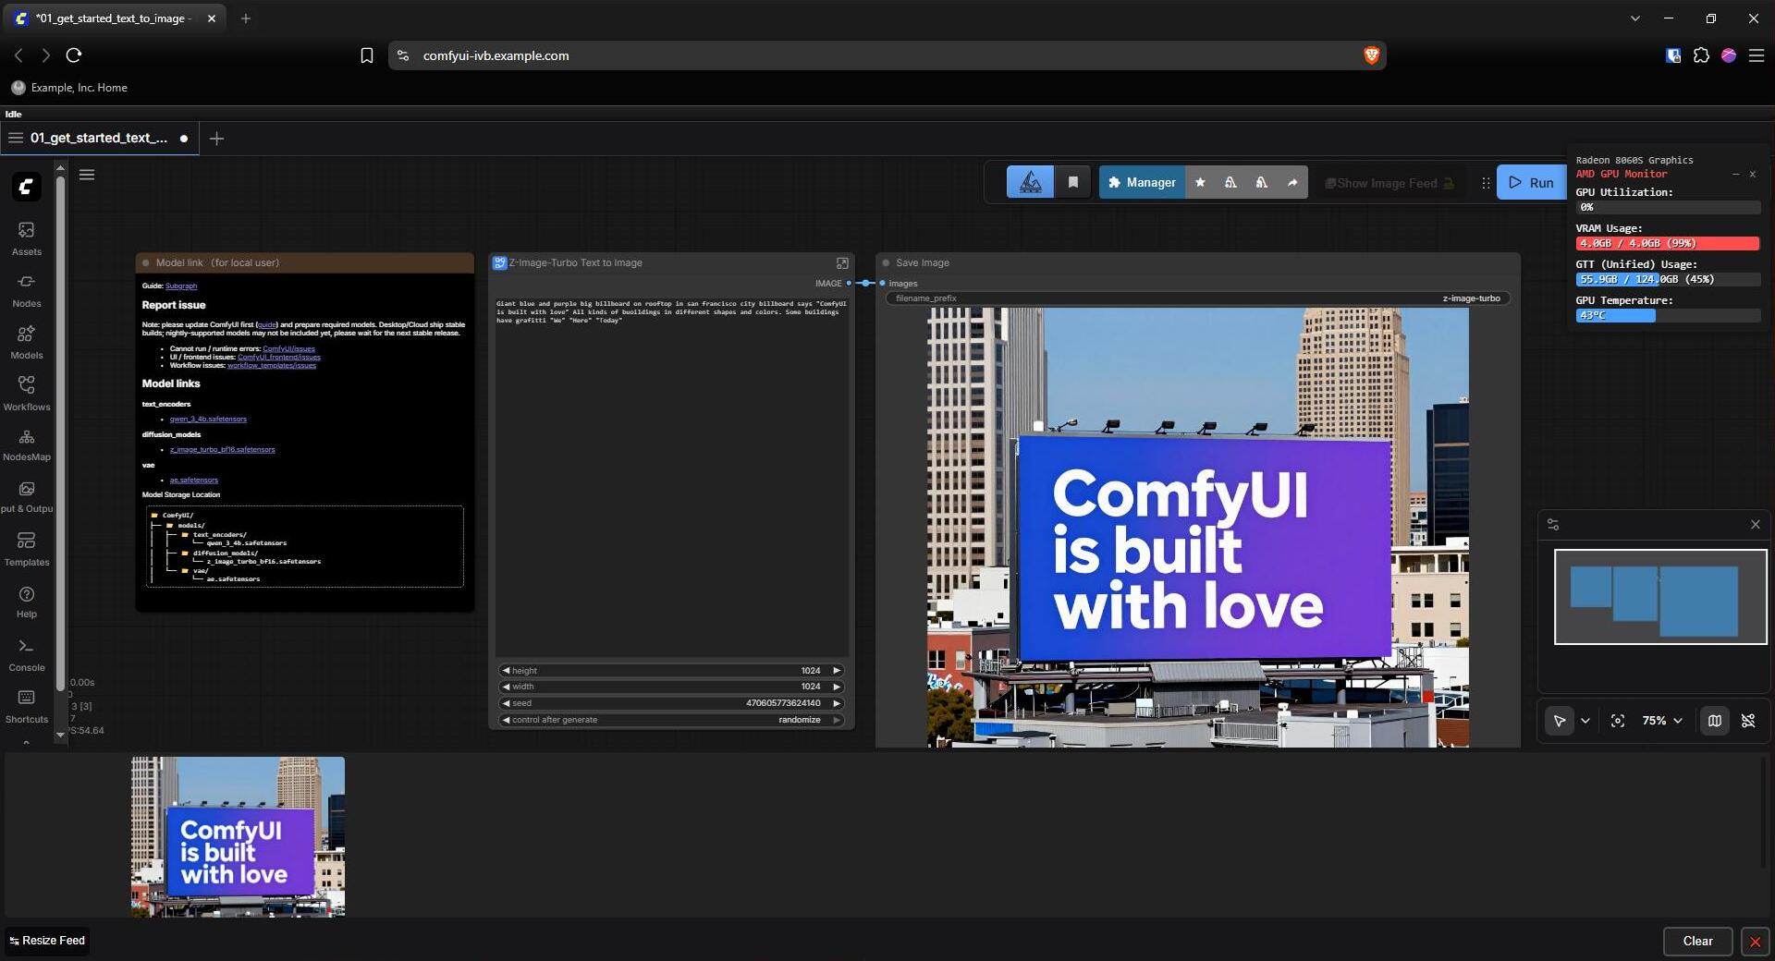Open the Nodes library panel
This screenshot has width=1775, height=961.
26,289
